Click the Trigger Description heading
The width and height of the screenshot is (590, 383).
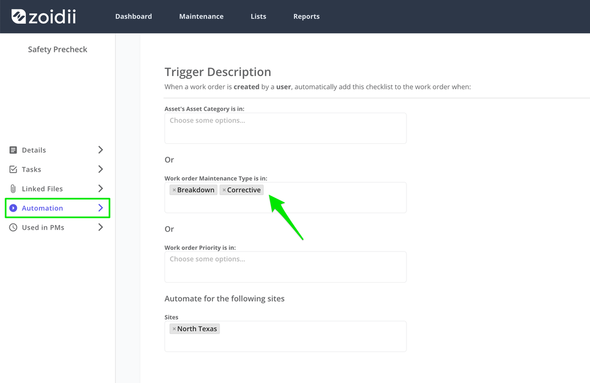point(218,72)
